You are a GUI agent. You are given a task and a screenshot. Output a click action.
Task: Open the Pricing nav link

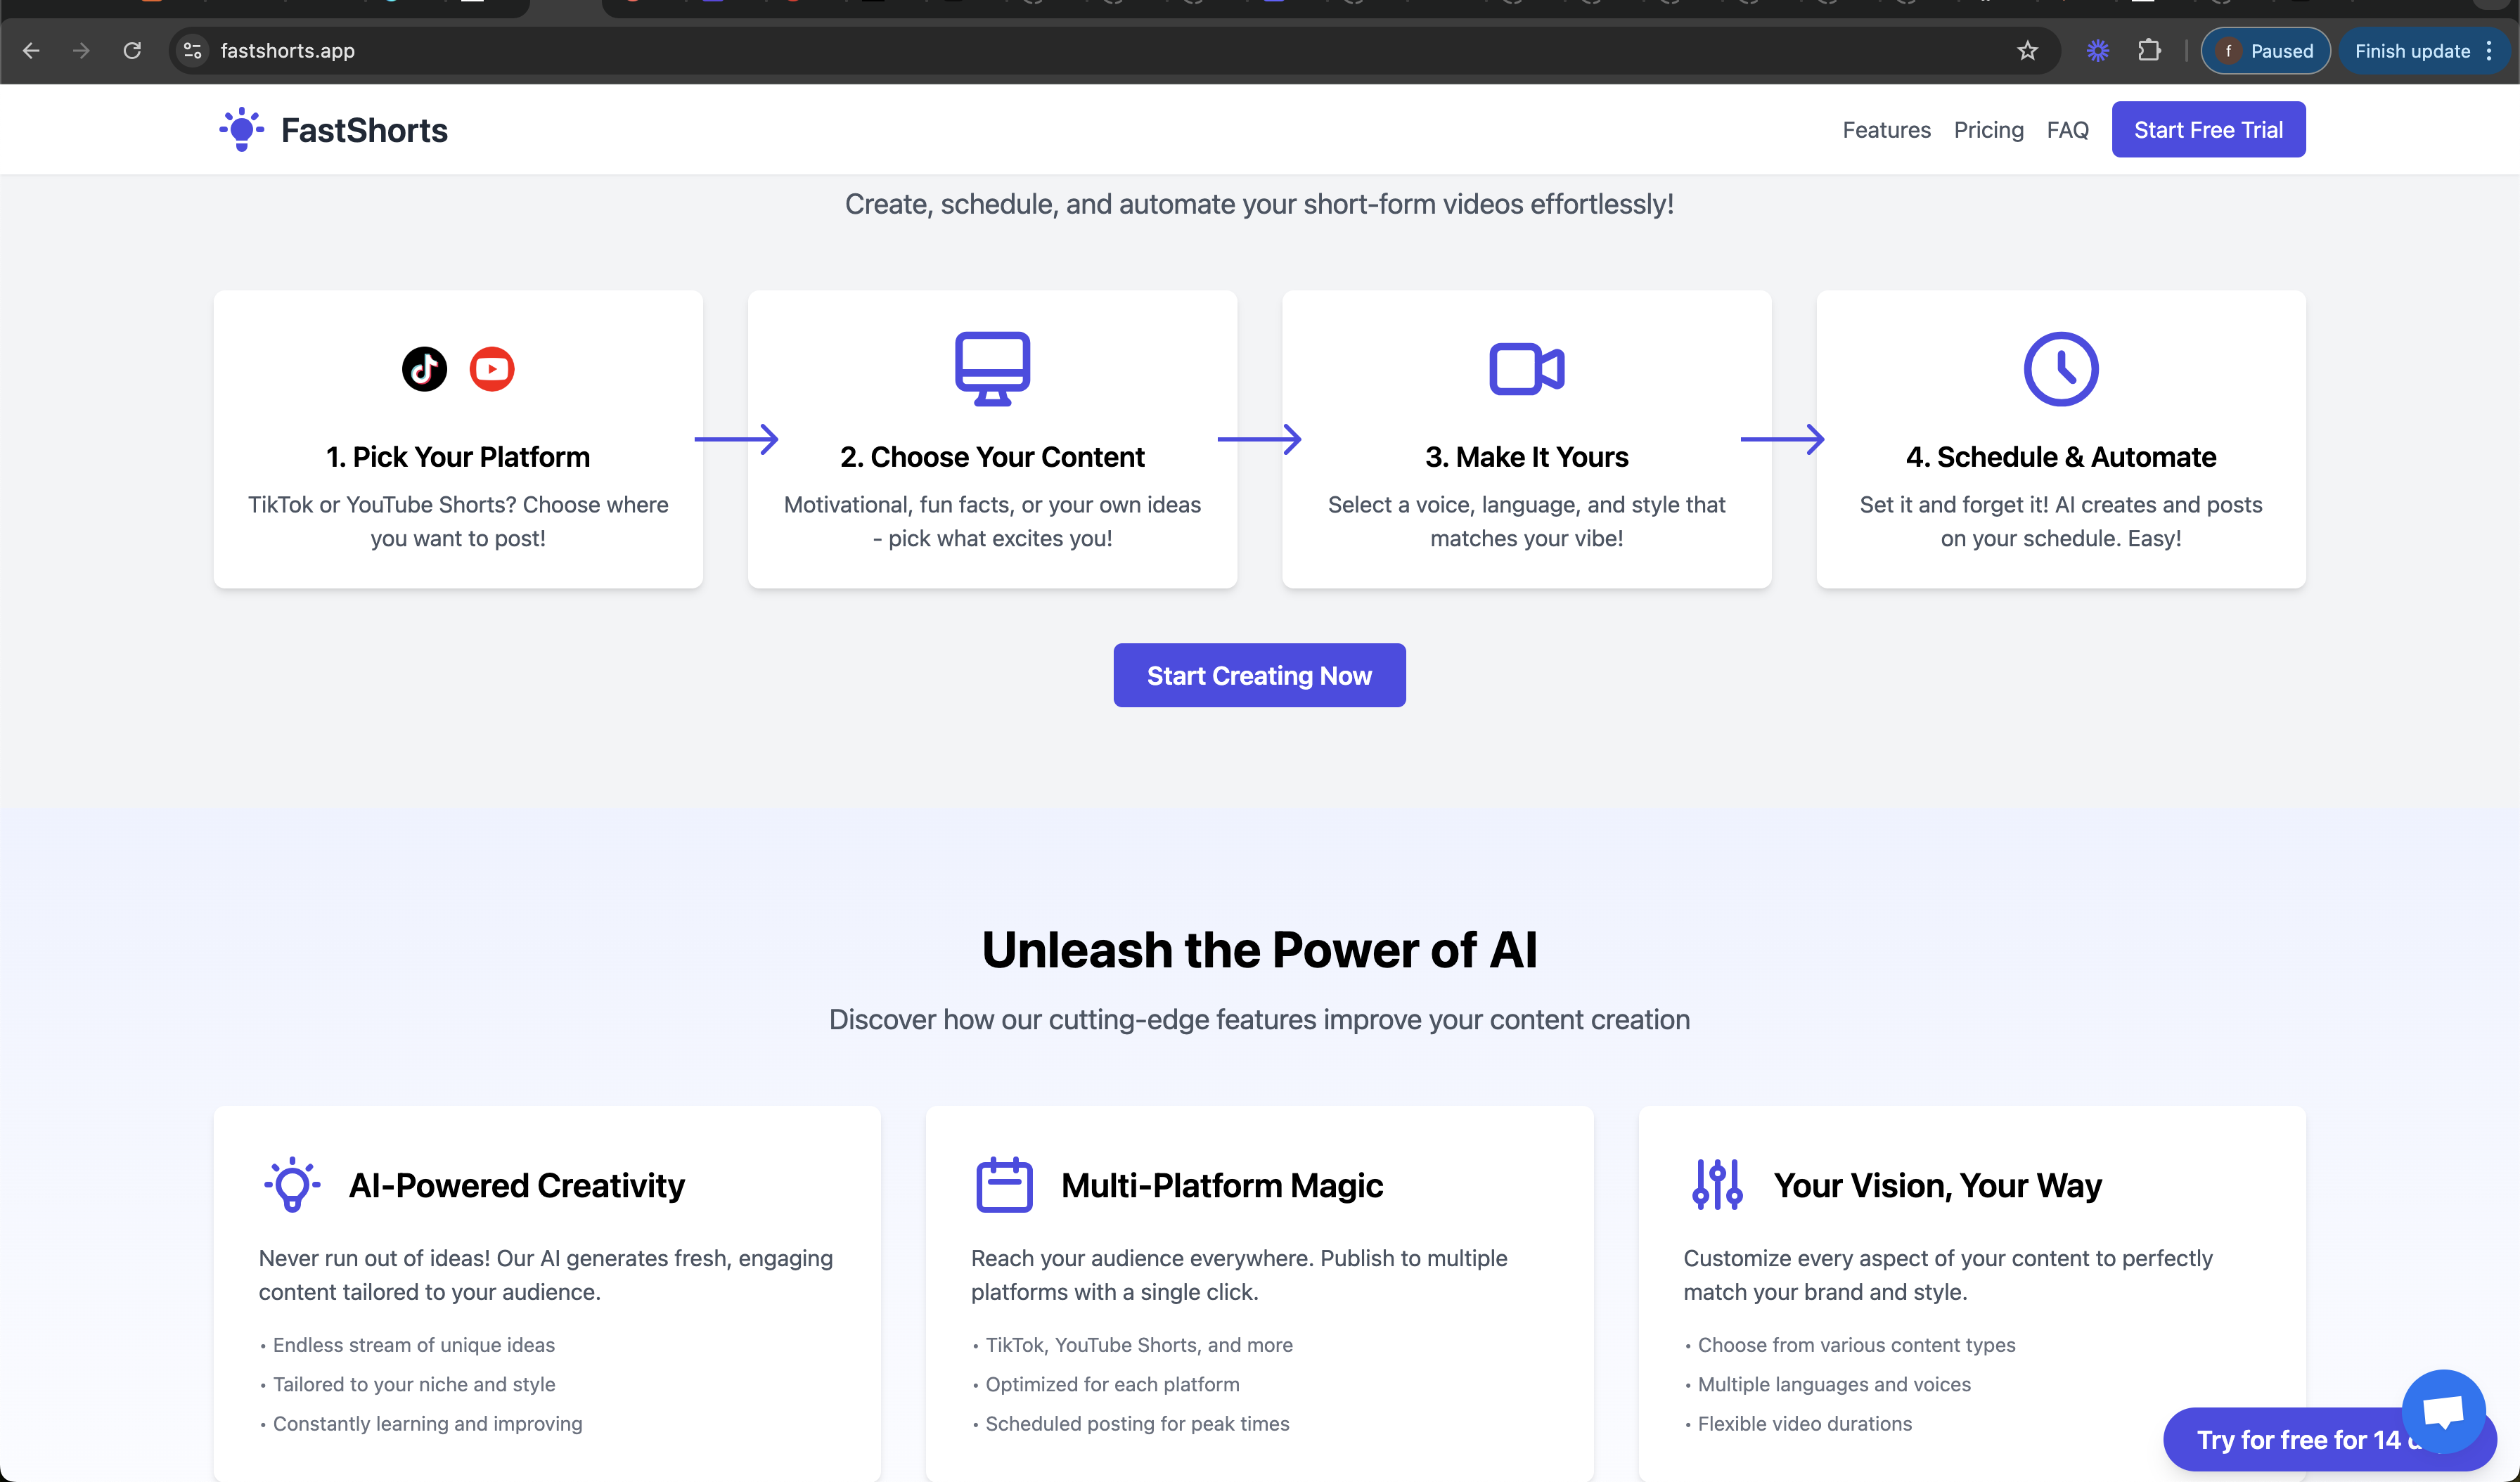(x=1988, y=130)
